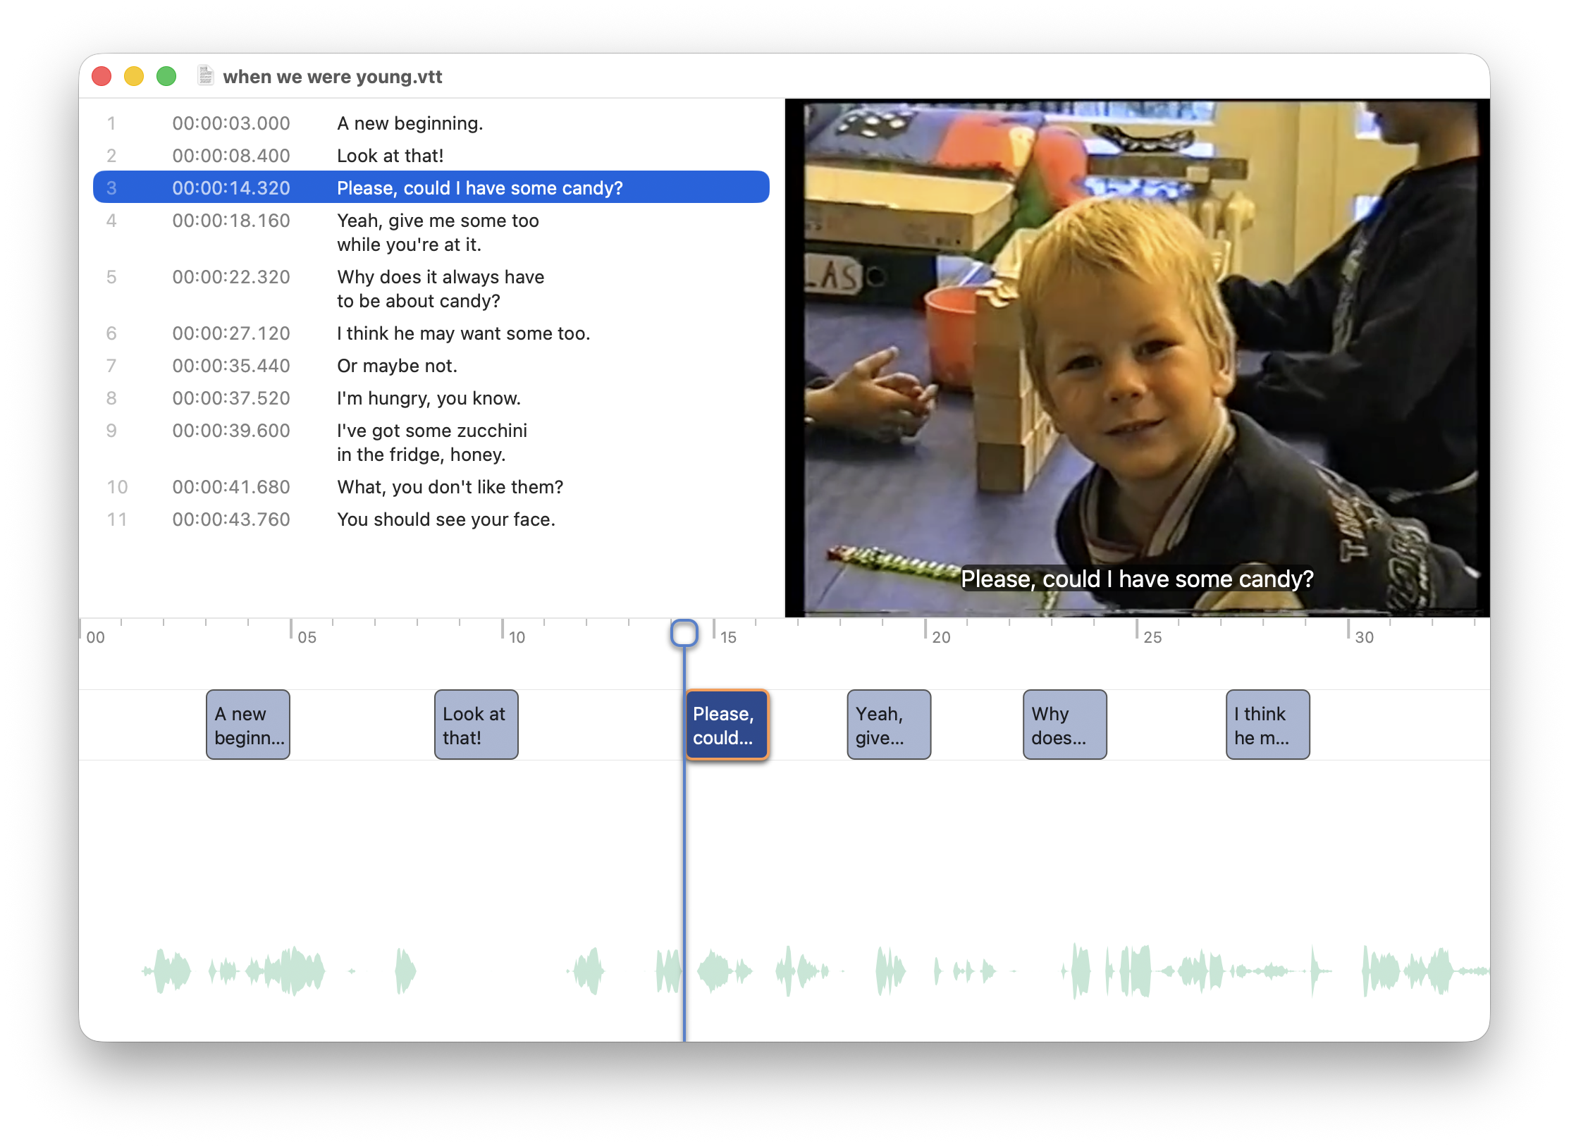Click selected 'Please, could...' timeline block
The image size is (1569, 1146).
[727, 725]
